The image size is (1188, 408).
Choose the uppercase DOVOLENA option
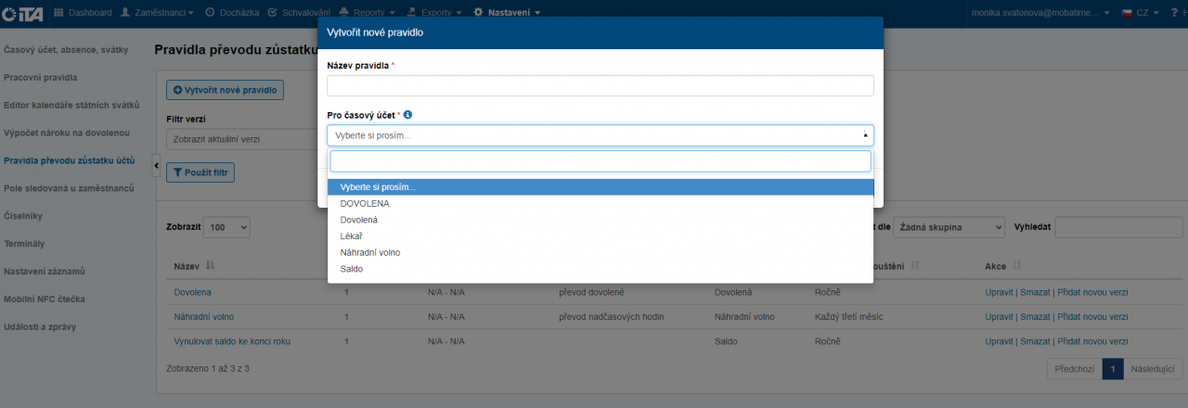click(x=365, y=203)
